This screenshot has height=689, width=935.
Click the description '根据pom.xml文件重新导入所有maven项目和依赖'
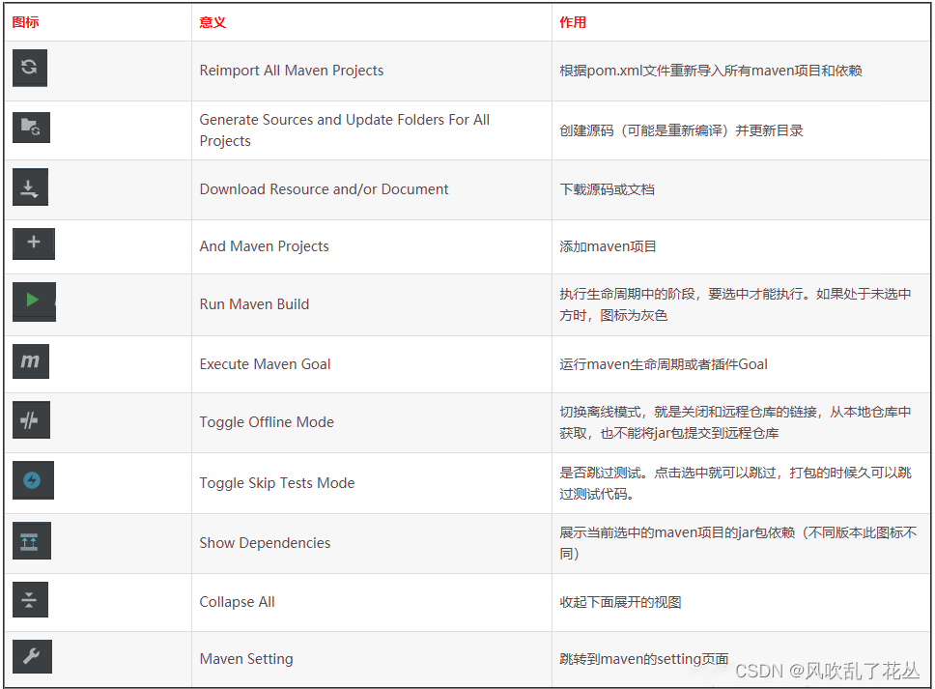[x=710, y=71]
